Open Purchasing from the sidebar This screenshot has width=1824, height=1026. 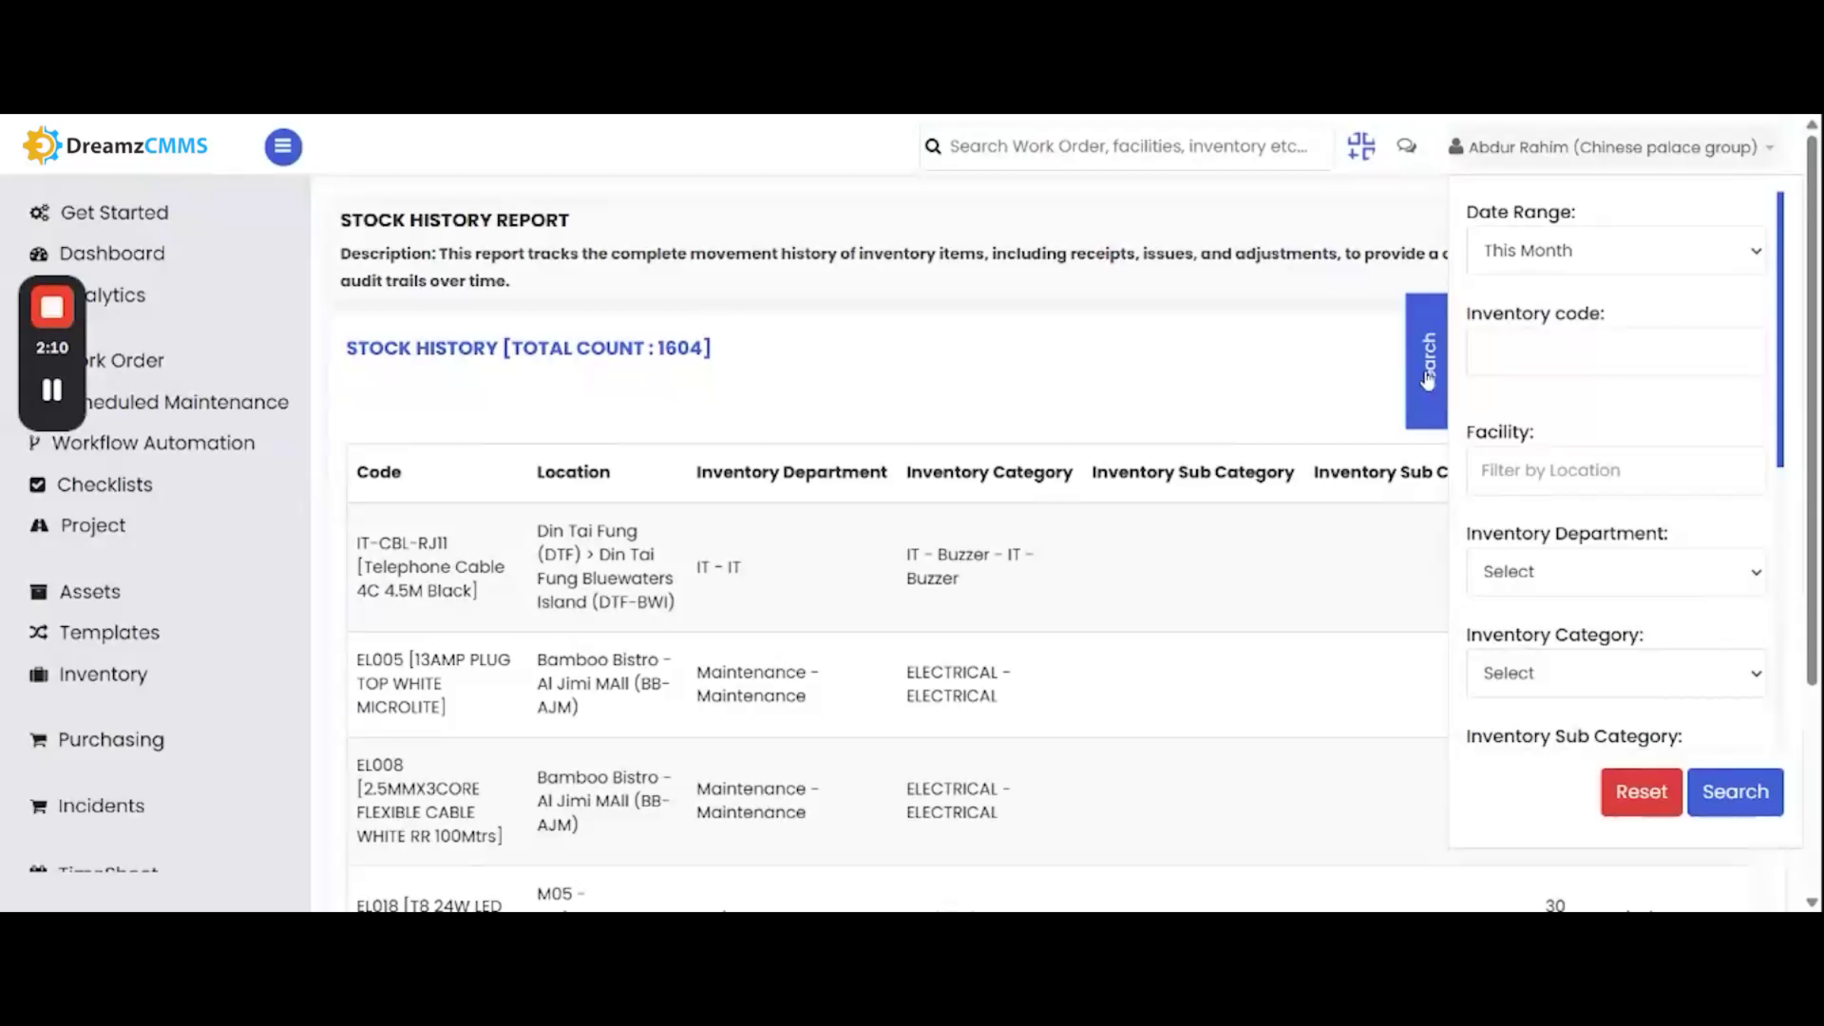(111, 739)
